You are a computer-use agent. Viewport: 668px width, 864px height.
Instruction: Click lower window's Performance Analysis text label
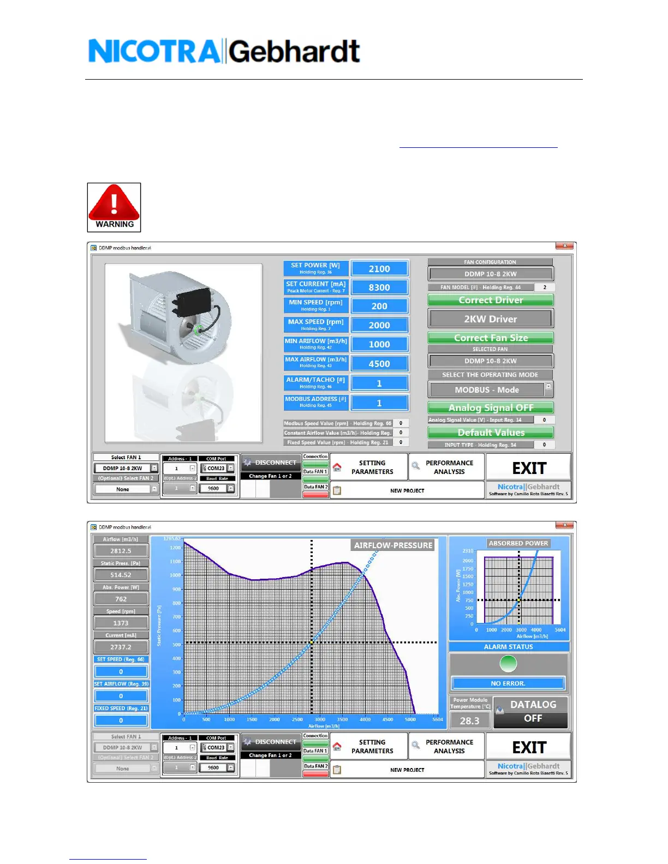click(450, 746)
